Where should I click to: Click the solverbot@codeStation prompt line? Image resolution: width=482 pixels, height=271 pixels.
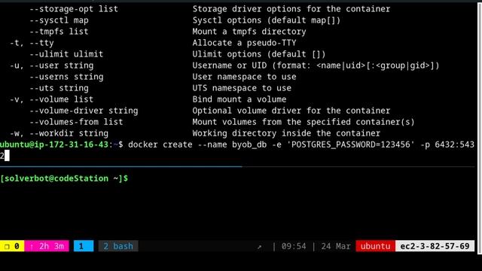64,178
